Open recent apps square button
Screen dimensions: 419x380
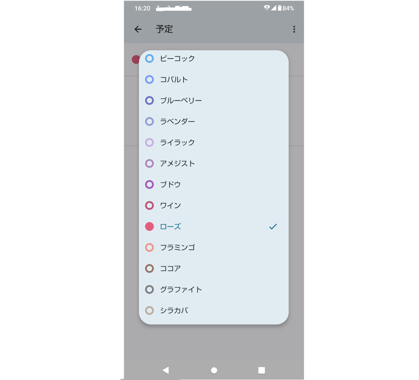pyautogui.click(x=262, y=370)
